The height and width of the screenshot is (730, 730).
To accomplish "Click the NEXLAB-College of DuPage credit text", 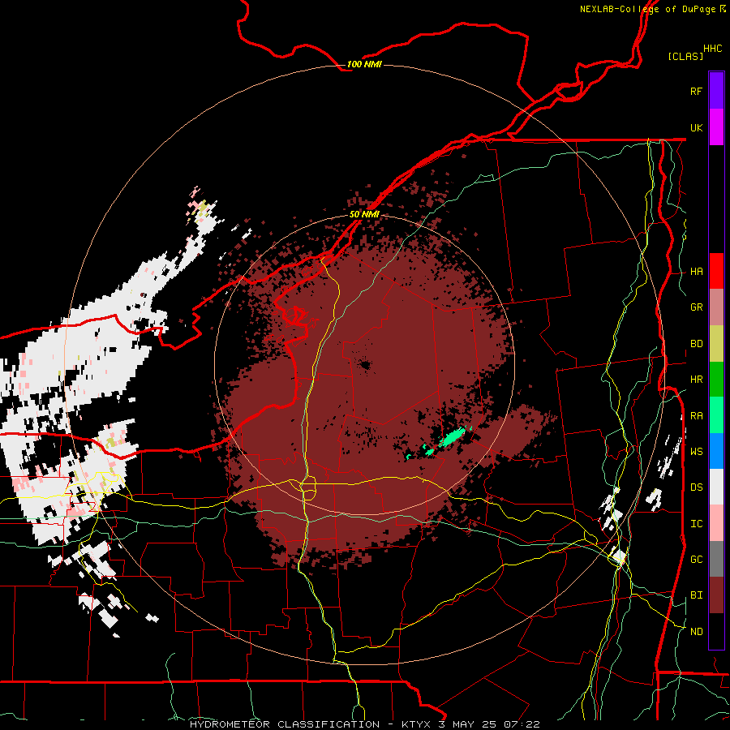I will pyautogui.click(x=647, y=9).
